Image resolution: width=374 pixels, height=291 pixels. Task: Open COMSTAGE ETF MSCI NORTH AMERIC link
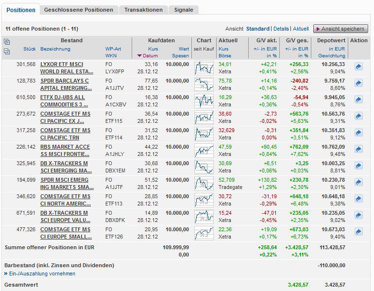66,200
